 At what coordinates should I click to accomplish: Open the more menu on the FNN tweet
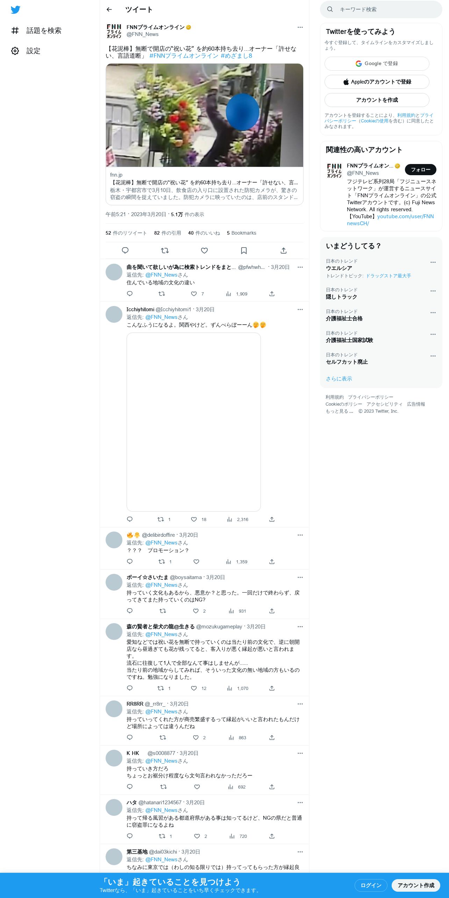pyautogui.click(x=300, y=27)
